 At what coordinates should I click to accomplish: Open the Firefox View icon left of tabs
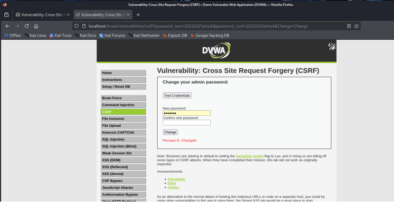[x=6, y=15]
